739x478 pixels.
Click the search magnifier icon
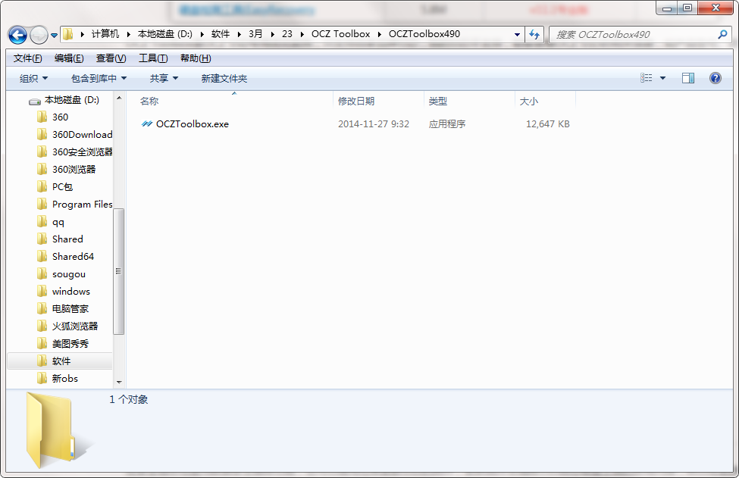(x=722, y=34)
